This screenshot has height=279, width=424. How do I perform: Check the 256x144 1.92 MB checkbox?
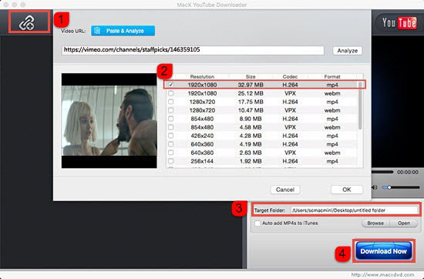(x=170, y=161)
